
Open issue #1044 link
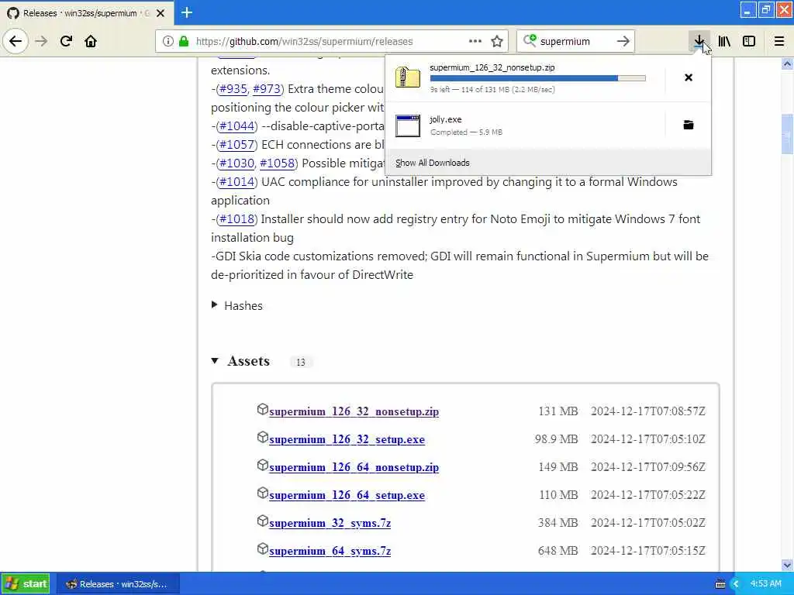click(x=236, y=126)
